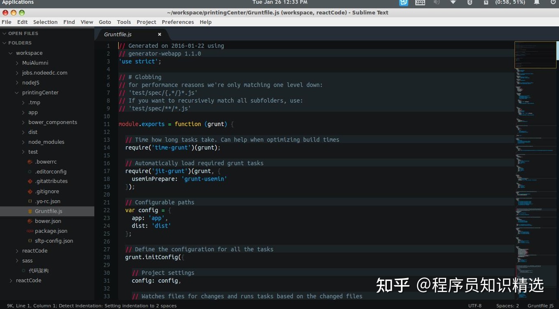559x309 pixels.
Task: Select the sftp-config.json file icon
Action: [29, 241]
